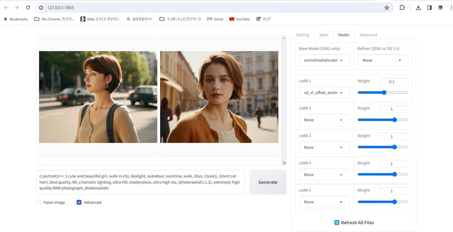Screen dimensions: 453x232
Task: Open the extensions puzzle icon
Action: coord(402,8)
